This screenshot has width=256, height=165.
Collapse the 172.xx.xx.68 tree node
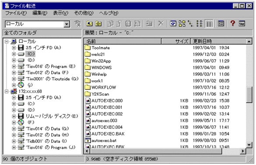click(7, 91)
